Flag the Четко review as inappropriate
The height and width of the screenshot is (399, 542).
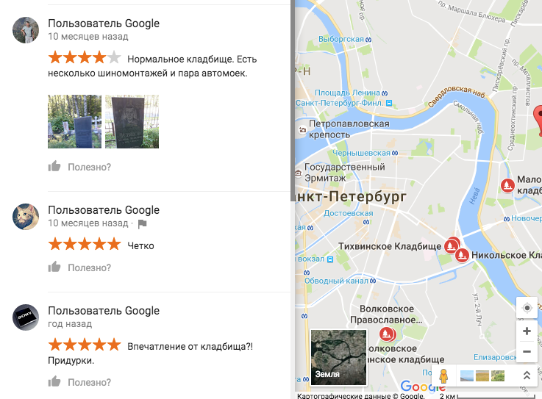point(142,224)
